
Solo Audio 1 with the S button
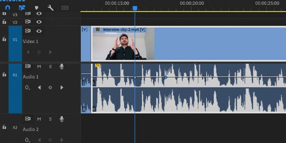click(50, 67)
